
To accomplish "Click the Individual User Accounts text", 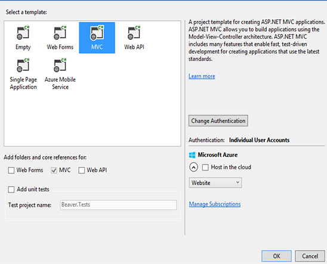I will [259, 140].
